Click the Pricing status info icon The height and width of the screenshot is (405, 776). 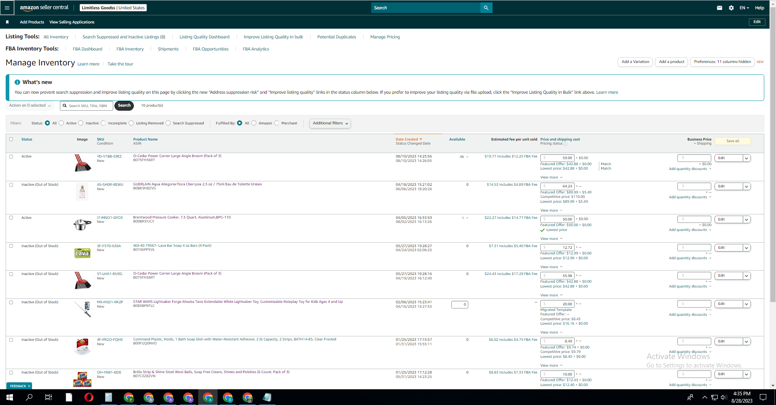point(566,144)
